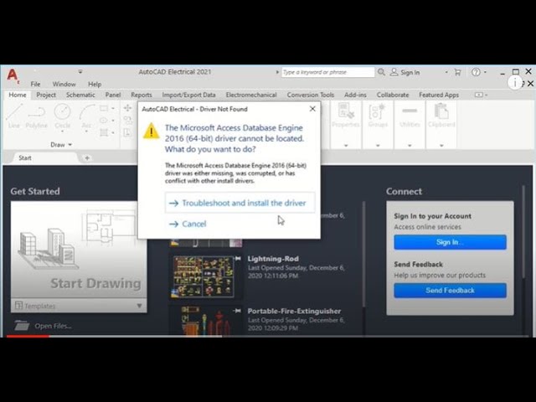Viewport: 536px width, 402px height.
Task: Click the Send Feedback button
Action: tap(450, 291)
